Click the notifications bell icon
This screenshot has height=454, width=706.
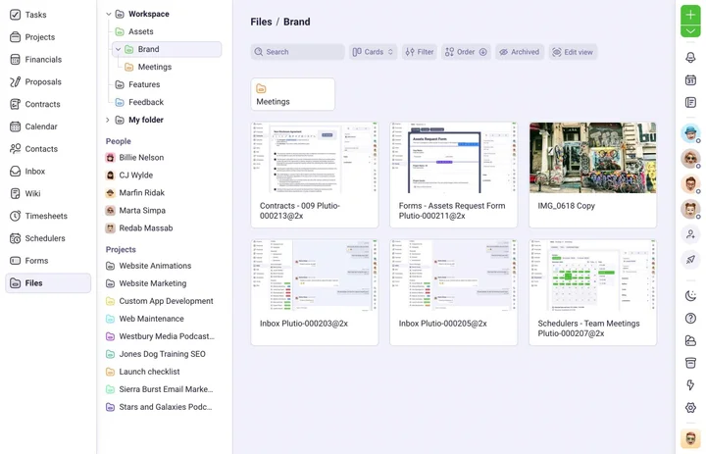point(690,58)
